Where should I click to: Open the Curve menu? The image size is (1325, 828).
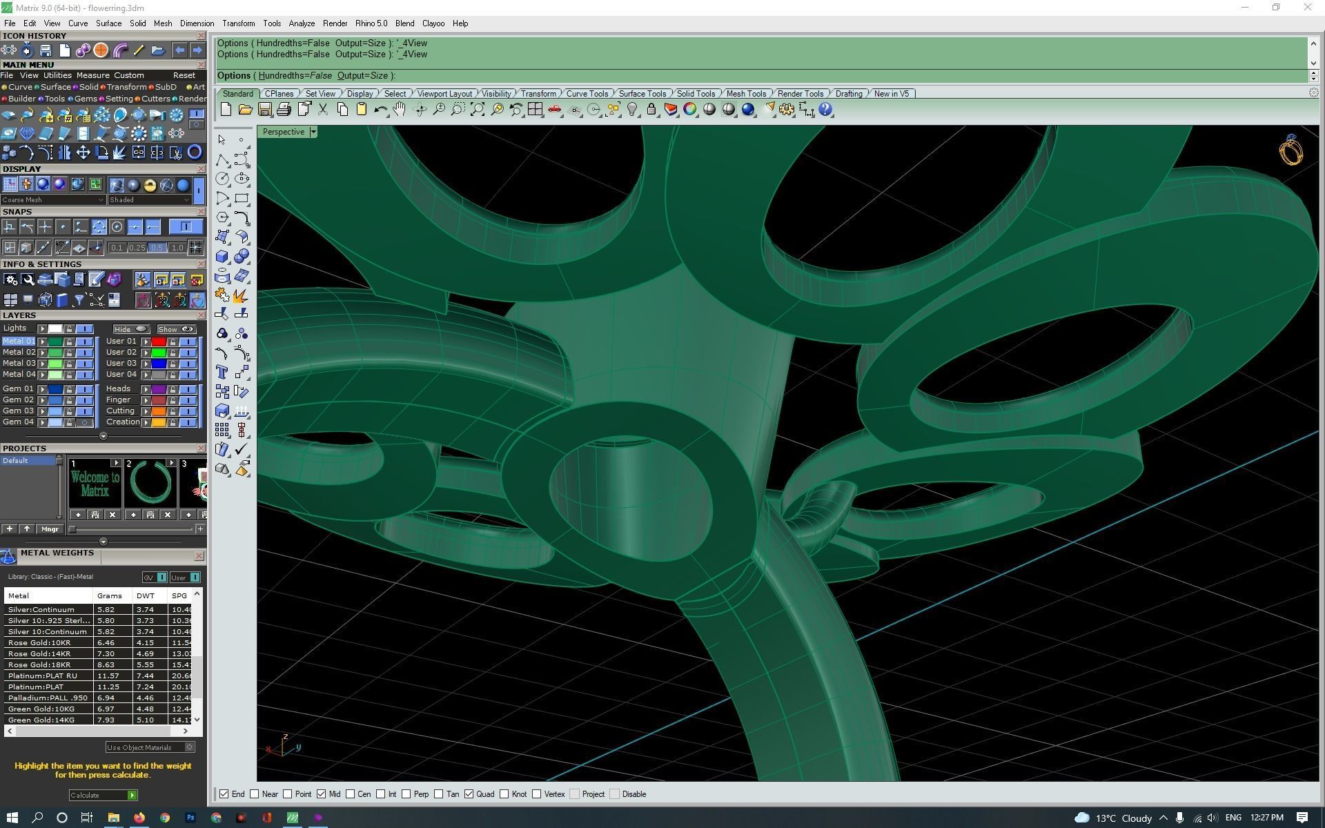tap(77, 23)
